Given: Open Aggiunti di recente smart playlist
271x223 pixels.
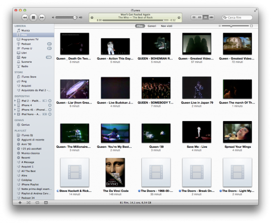Looking at the screenshot, I should (34, 140).
